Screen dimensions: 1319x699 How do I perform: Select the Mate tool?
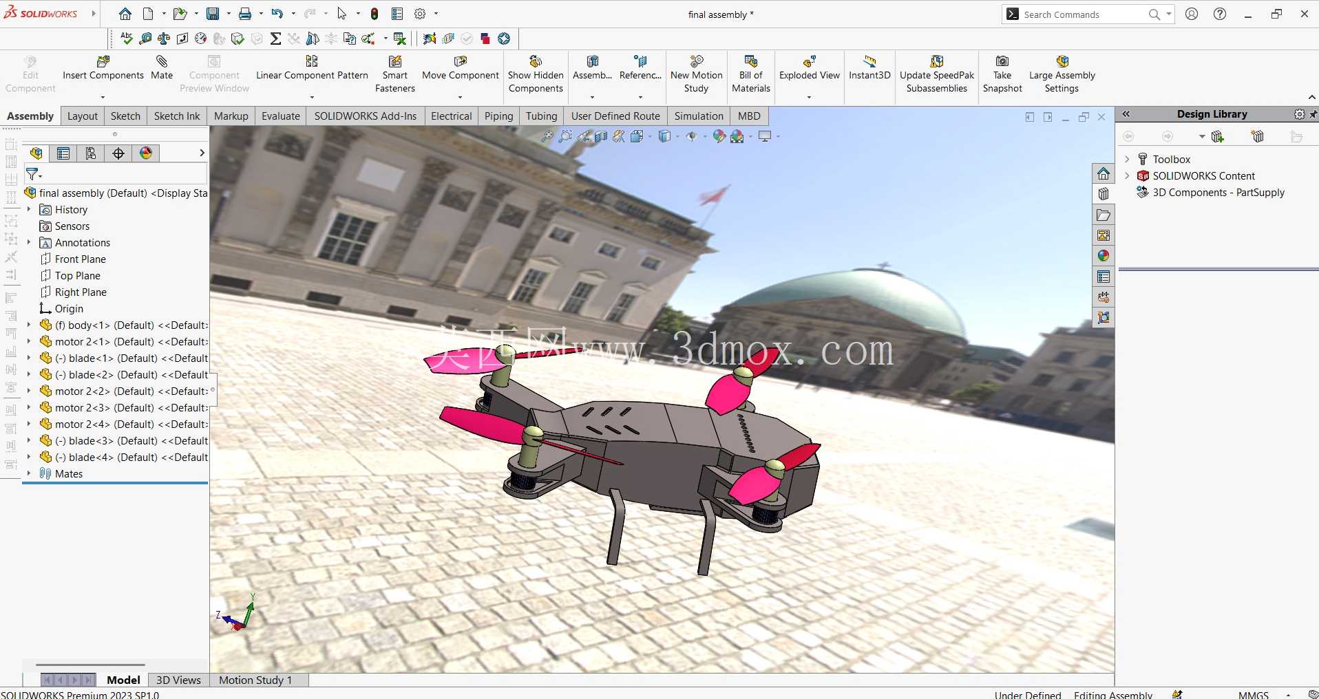[x=162, y=67]
